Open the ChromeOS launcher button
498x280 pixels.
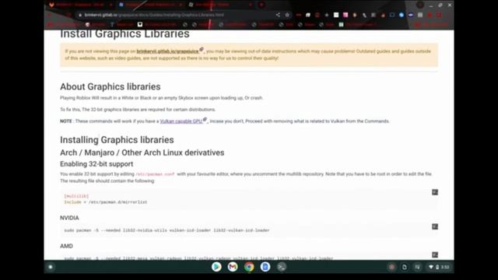51,267
